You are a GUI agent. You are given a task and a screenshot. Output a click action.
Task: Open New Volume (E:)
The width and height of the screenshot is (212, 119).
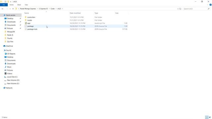(13, 83)
